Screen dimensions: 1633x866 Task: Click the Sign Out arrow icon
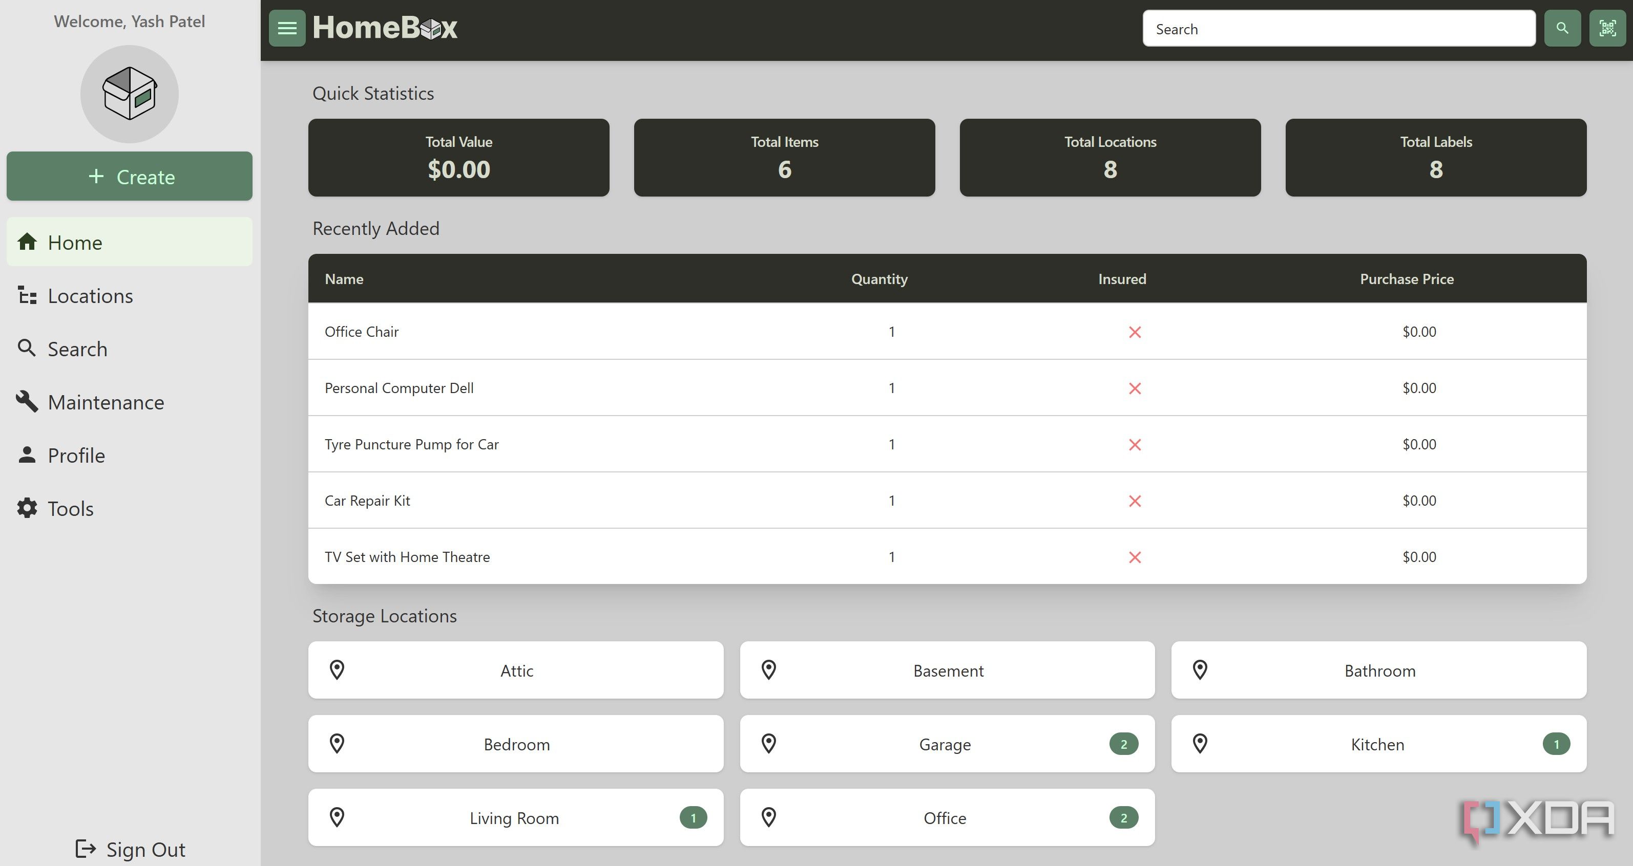pyautogui.click(x=86, y=849)
